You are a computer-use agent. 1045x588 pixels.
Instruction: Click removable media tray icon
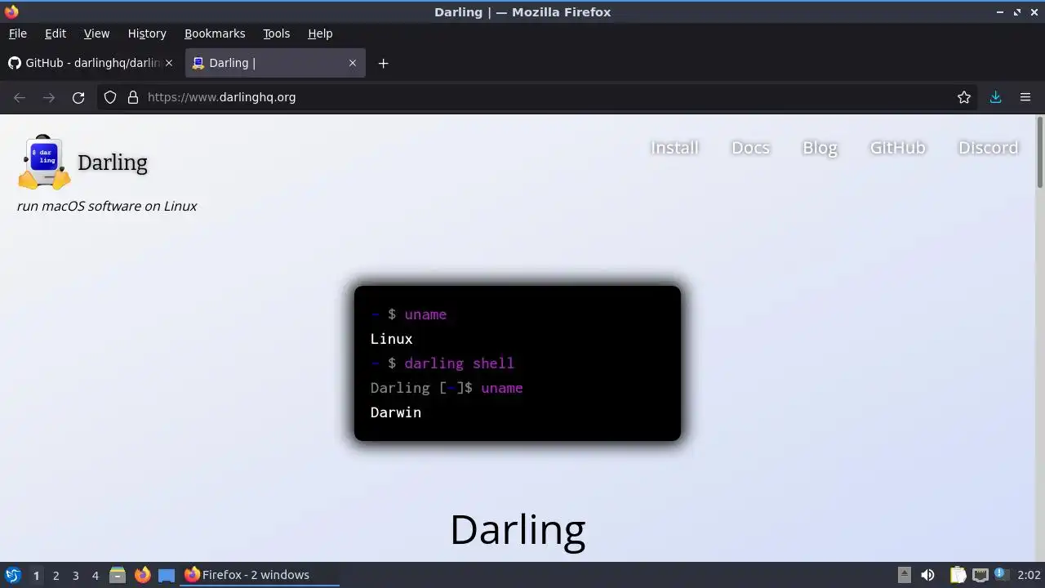click(905, 575)
